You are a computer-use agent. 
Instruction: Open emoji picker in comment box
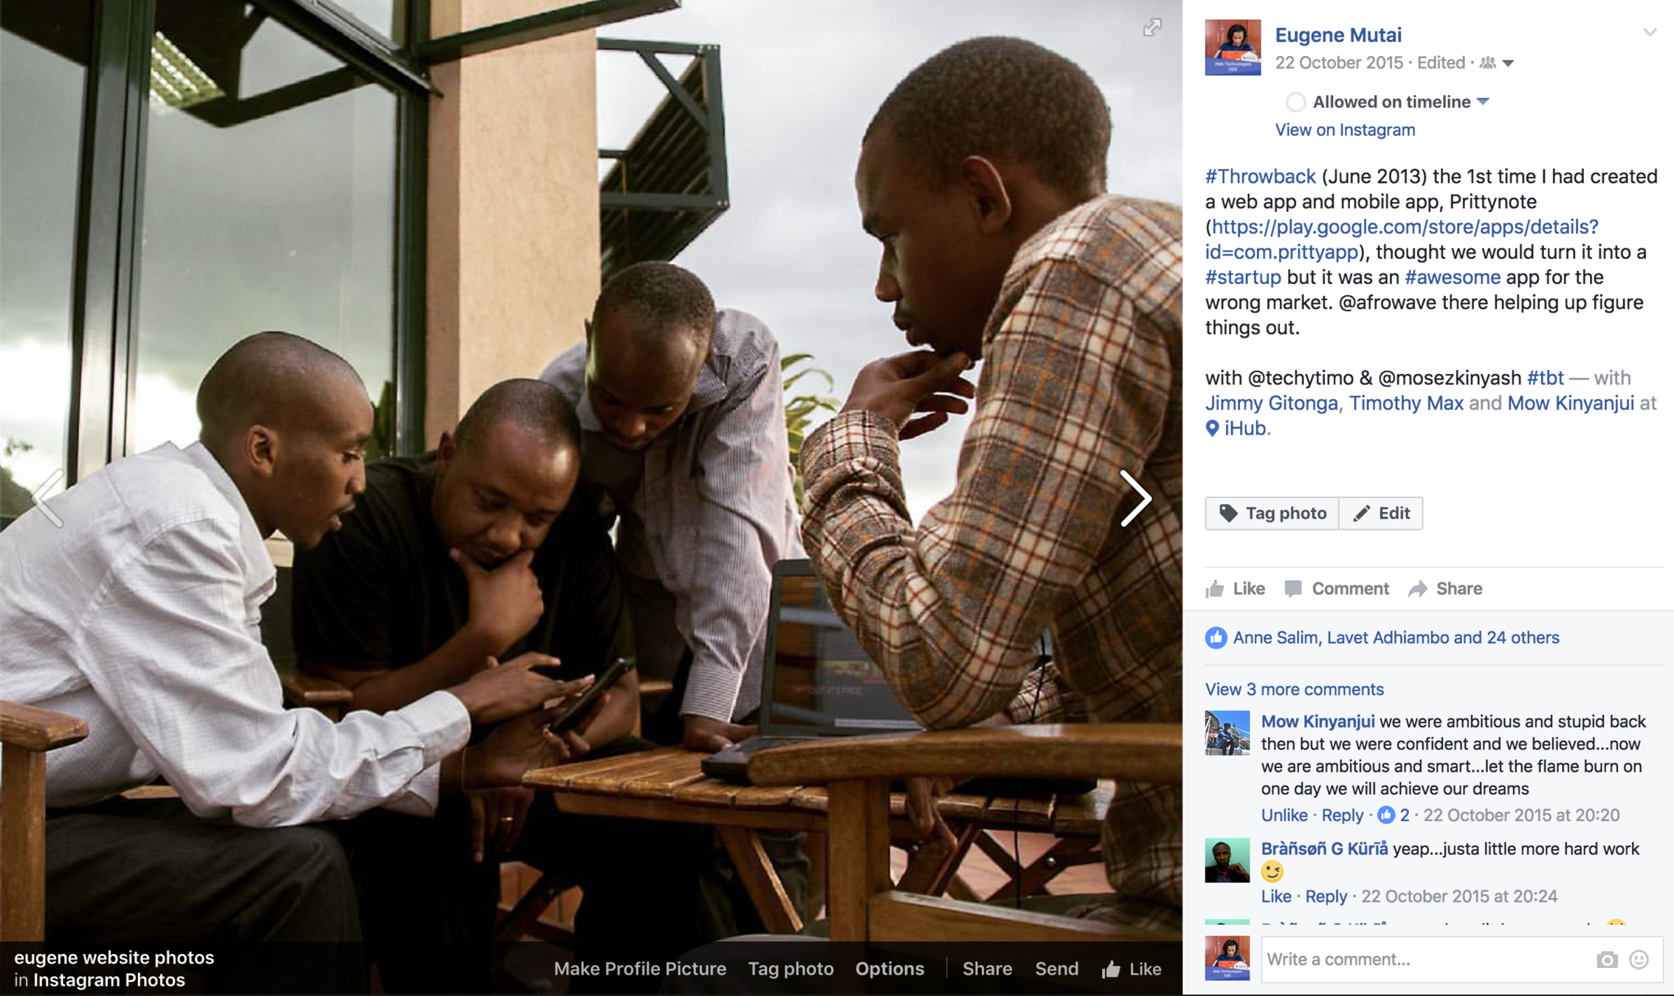coord(1639,959)
